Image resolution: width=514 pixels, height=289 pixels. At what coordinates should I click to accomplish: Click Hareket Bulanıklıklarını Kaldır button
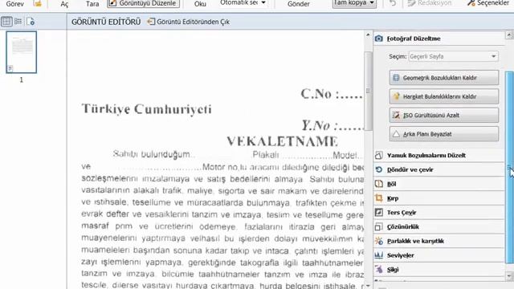(444, 96)
